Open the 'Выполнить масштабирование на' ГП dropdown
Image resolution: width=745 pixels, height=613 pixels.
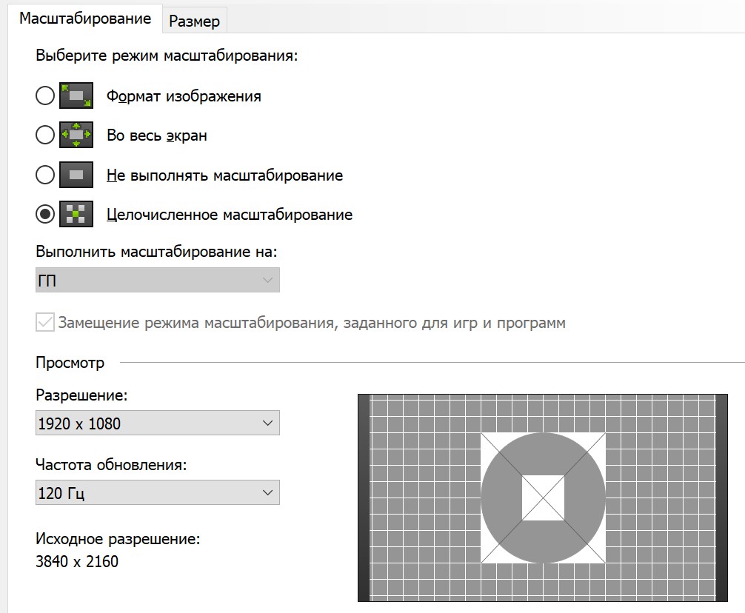click(x=157, y=280)
